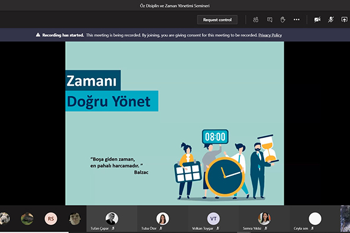Click Ceyla Şen's blank avatar
Image resolution: width=350 pixels, height=233 pixels.
315,218
